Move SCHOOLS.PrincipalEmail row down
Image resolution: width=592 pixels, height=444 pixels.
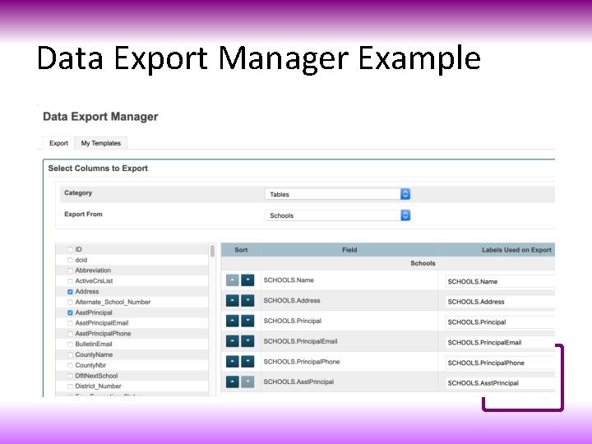[247, 341]
